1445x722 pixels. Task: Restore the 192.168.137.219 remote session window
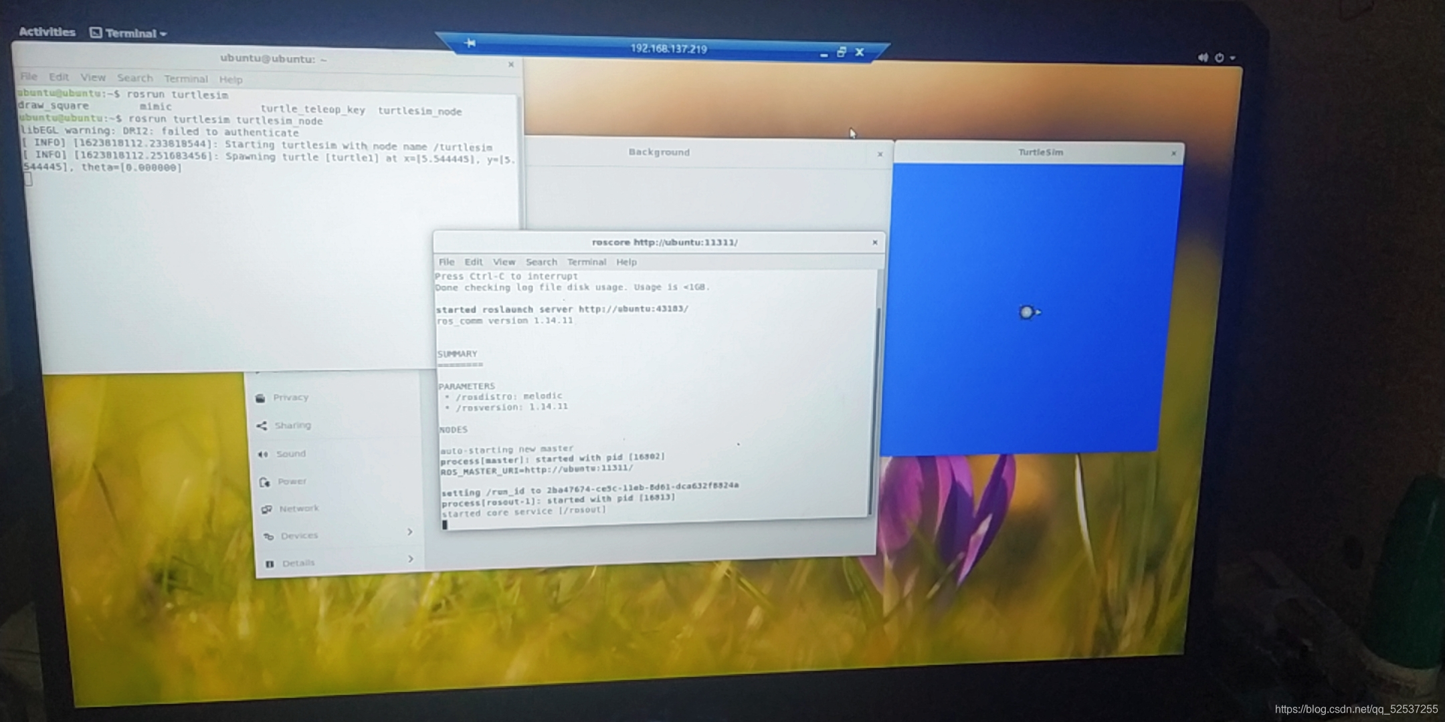842,52
